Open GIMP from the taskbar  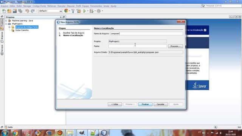(x=82, y=133)
